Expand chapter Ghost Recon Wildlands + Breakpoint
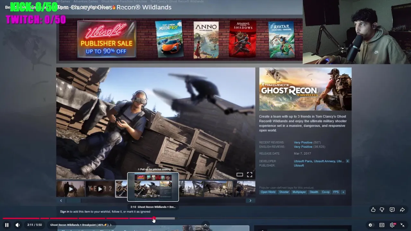This screenshot has width=411, height=231. click(81, 225)
